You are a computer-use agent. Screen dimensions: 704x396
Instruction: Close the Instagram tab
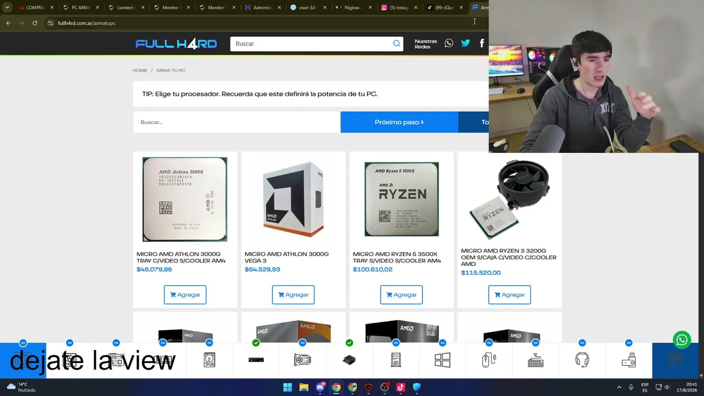point(415,8)
